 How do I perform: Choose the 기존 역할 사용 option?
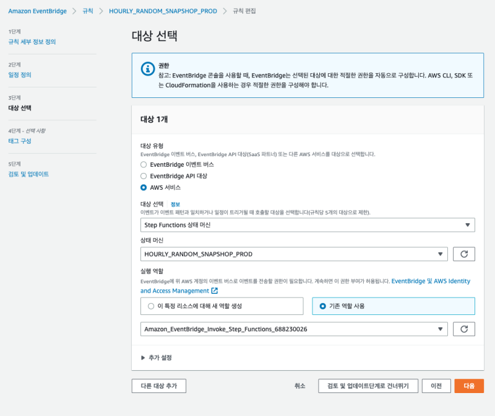tap(322, 306)
